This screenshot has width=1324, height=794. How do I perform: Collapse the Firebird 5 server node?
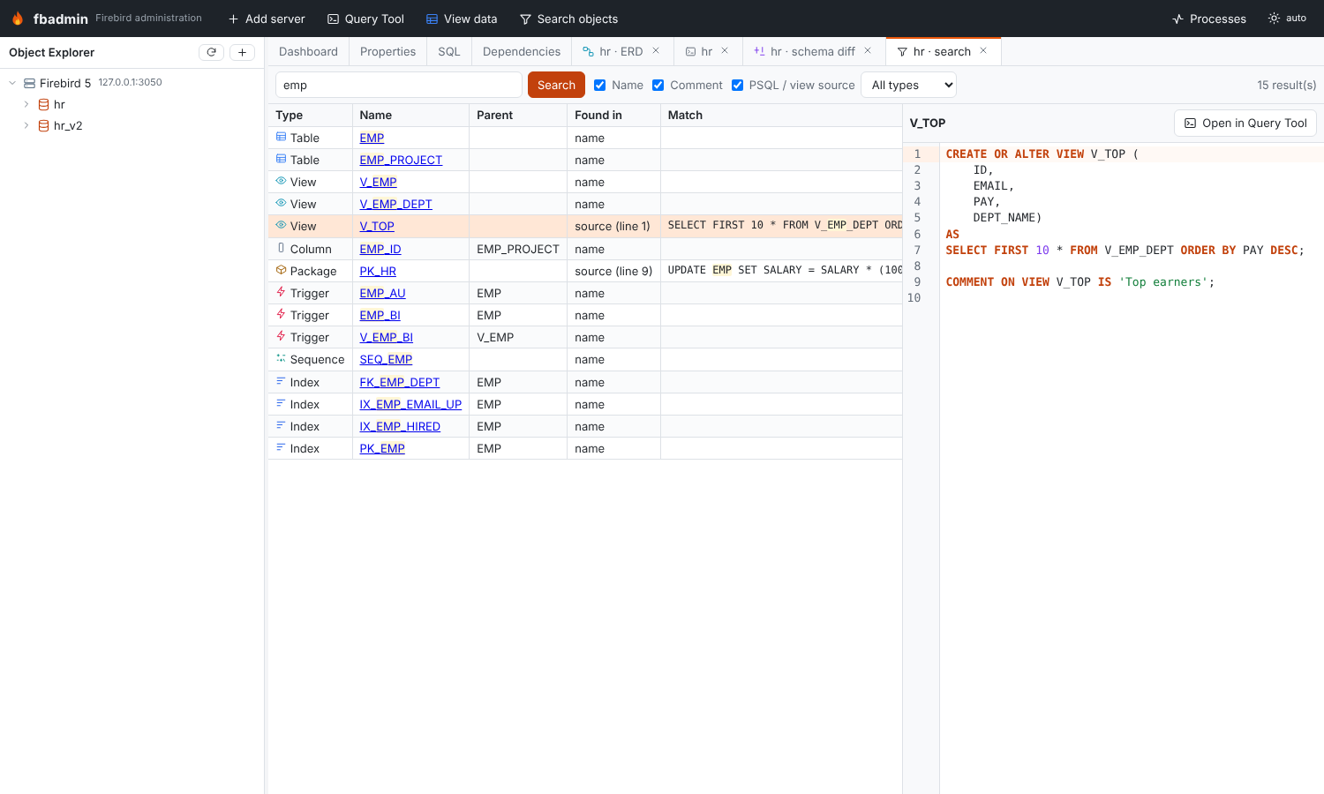[12, 83]
